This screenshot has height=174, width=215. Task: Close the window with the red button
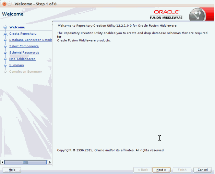pos(4,4)
